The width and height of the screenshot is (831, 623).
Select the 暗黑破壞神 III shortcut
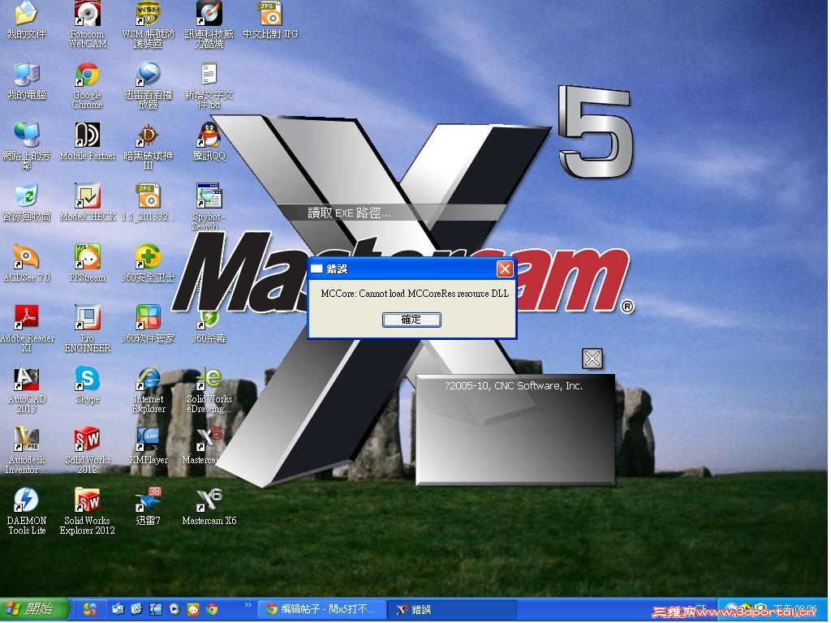click(x=149, y=146)
